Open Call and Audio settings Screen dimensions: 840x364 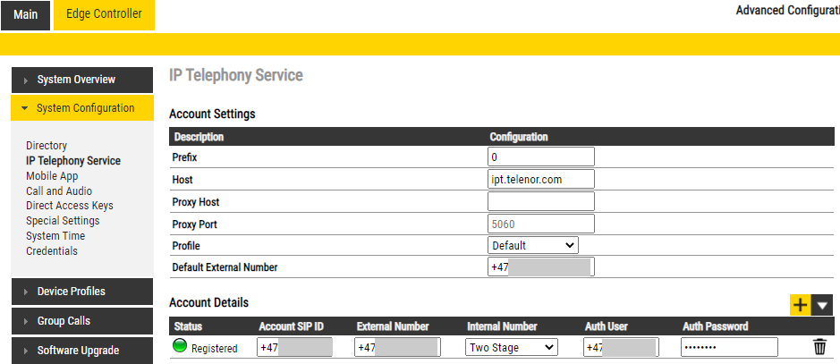click(x=59, y=191)
